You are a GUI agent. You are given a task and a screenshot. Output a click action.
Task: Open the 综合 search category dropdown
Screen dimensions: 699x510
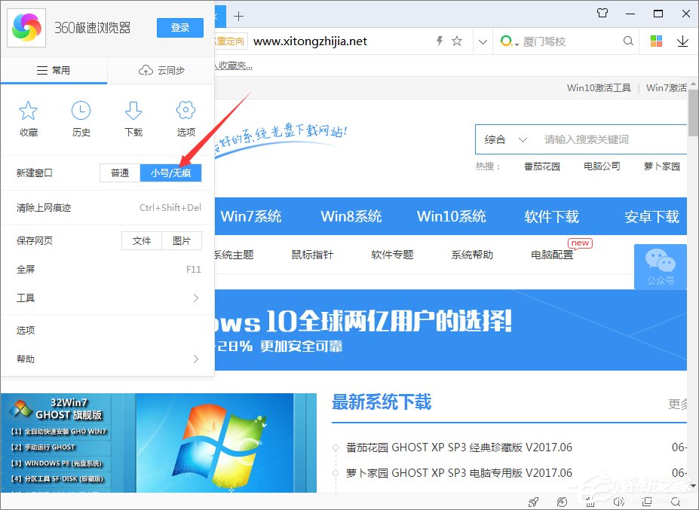coord(504,139)
